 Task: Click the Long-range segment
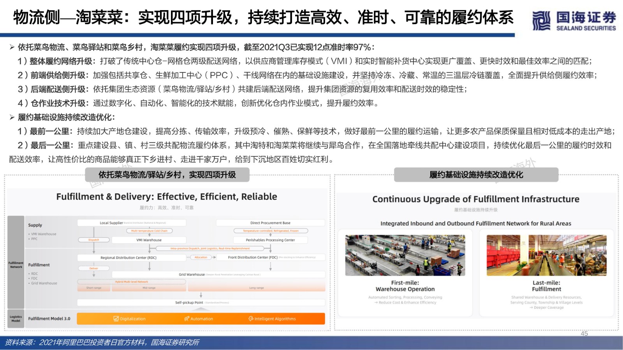(257, 288)
